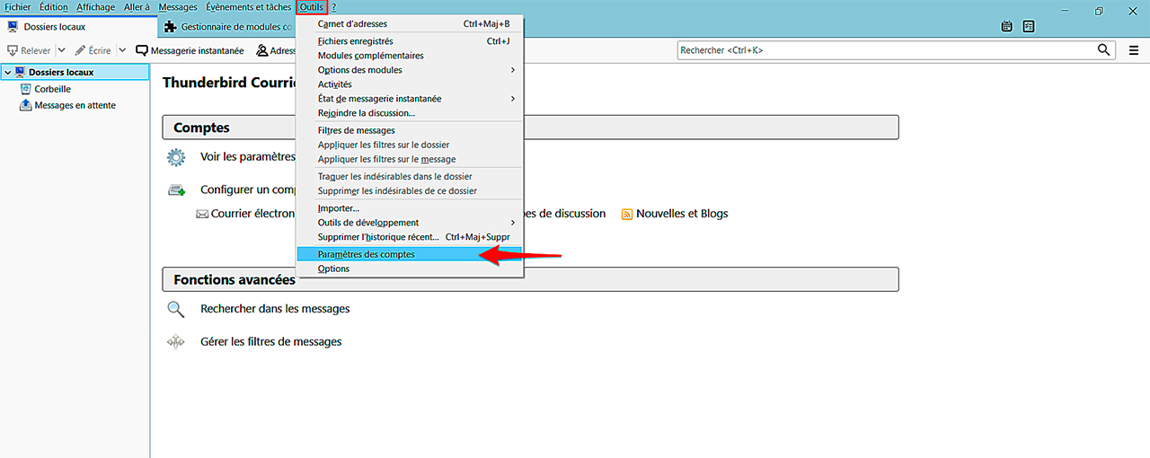1150x458 pixels.
Task: Close the open Outils menu
Action: (x=312, y=7)
